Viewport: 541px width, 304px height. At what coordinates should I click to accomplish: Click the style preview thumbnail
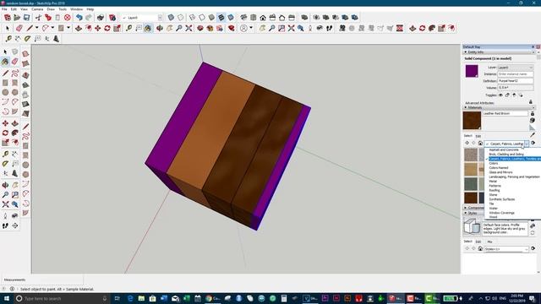(472, 226)
